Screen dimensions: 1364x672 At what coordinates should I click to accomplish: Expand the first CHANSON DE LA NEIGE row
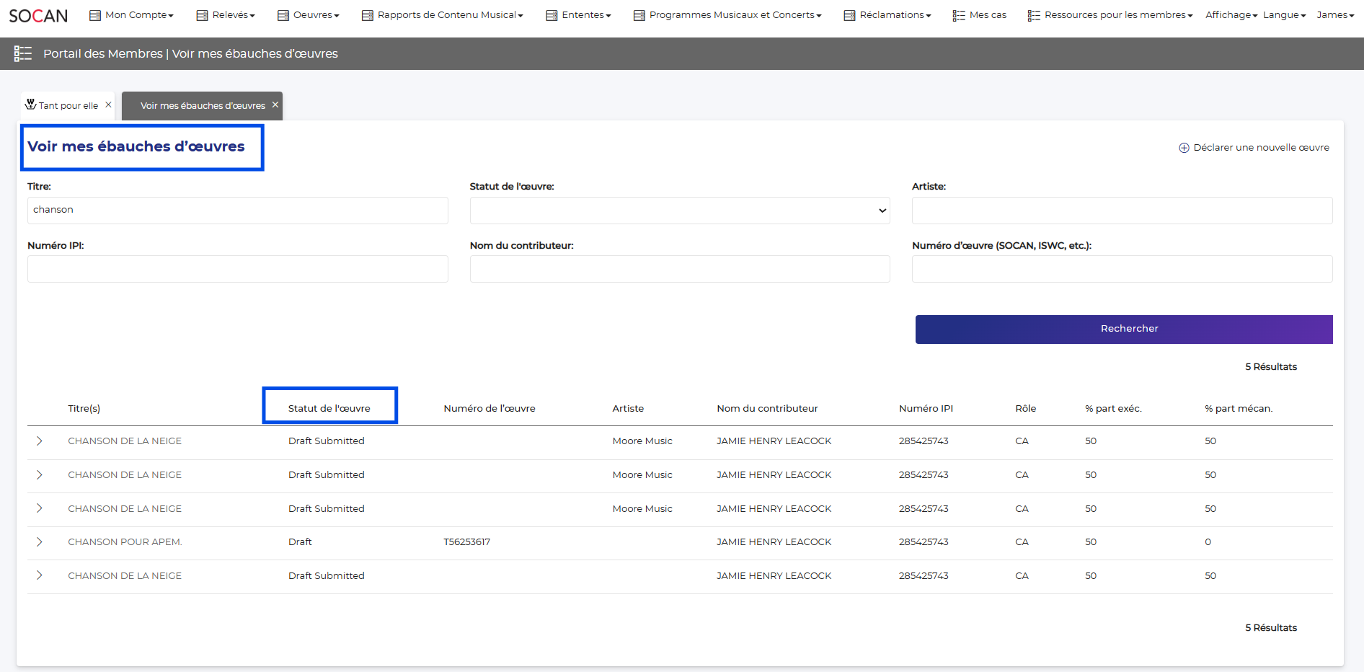[40, 441]
